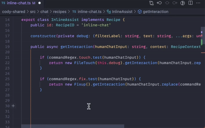Click 'InlineAssist' in the class declaration
205x128 pixels.
point(65,20)
